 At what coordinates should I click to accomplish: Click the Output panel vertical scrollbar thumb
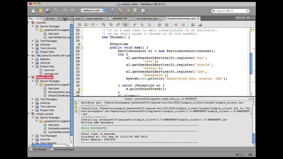[253, 138]
